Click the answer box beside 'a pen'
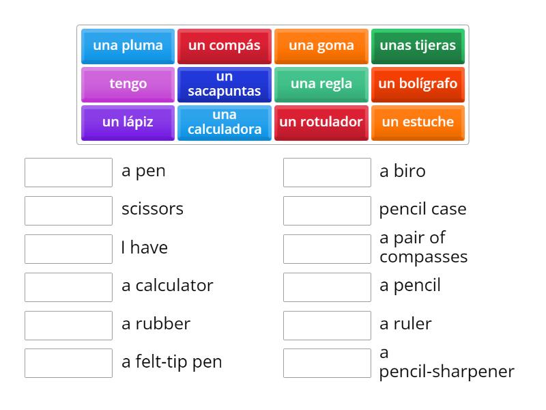This screenshot has height=410, width=546. [x=68, y=172]
